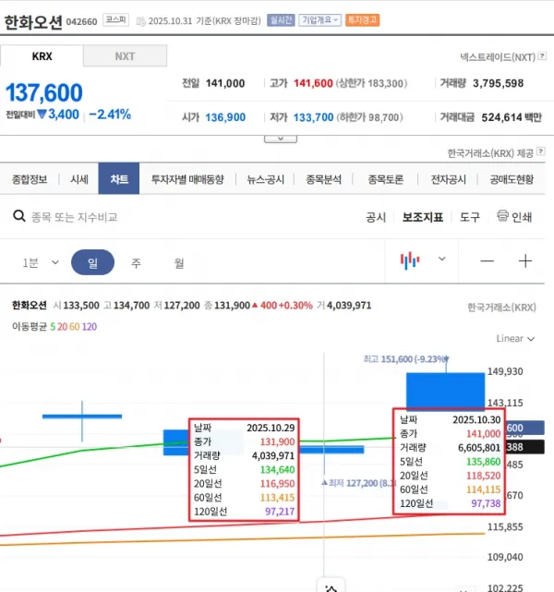The width and height of the screenshot is (554, 592).
Task: Click the 120-day moving average color label
Action: pyautogui.click(x=90, y=326)
